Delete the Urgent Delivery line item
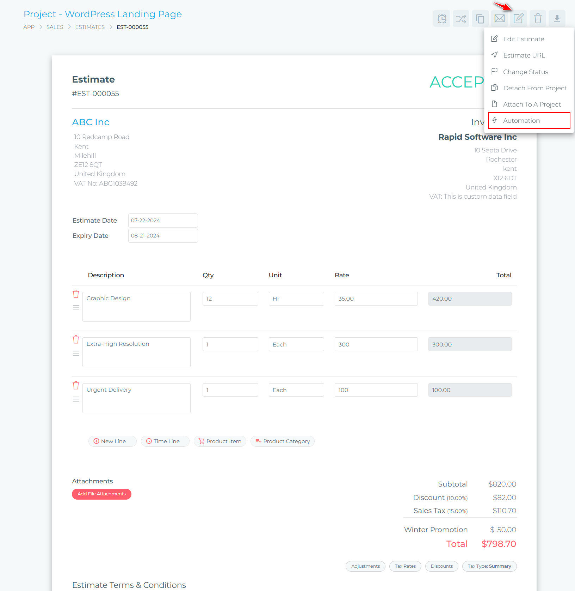This screenshot has width=575, height=591. click(x=76, y=385)
